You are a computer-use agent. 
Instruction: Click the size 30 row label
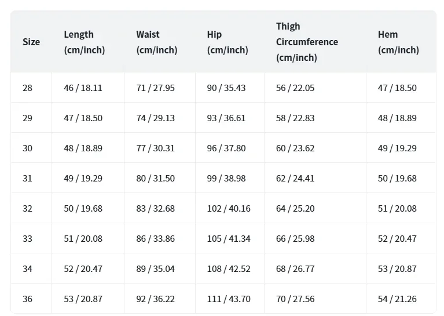28,148
